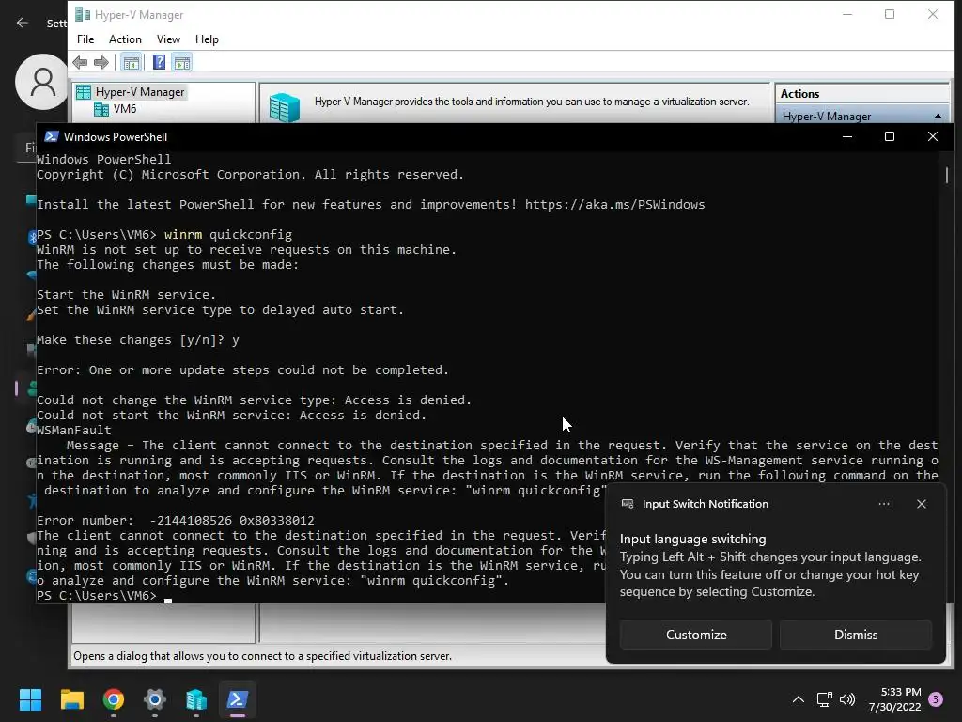Click the PowerShell vertical scrollbar thumb

coord(947,176)
